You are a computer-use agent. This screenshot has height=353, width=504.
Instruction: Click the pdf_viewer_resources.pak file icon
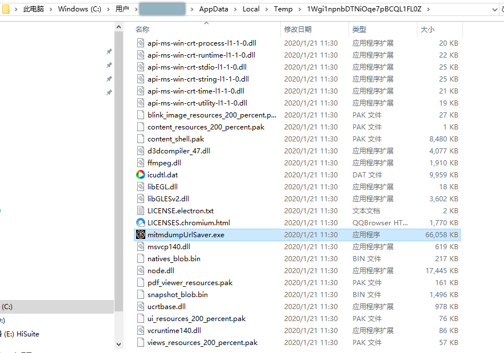pos(141,282)
